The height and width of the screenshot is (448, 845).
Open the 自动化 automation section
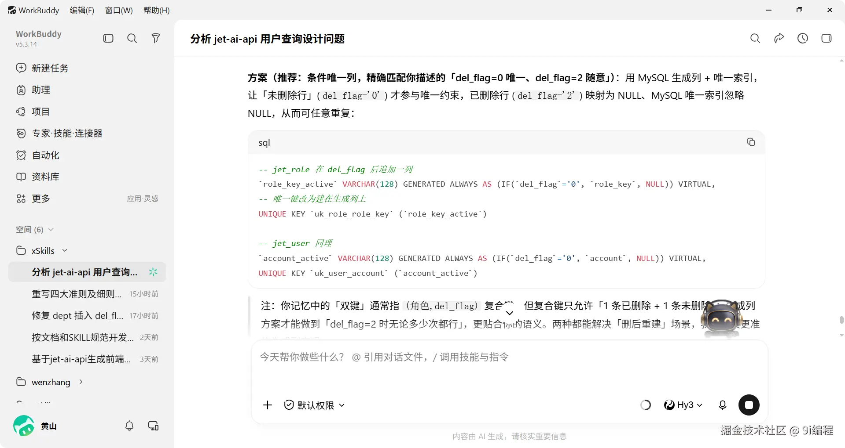click(38, 155)
